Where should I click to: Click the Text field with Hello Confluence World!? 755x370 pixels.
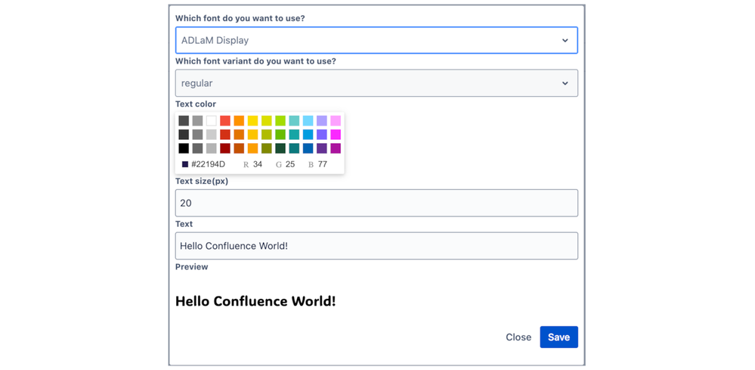tap(376, 246)
